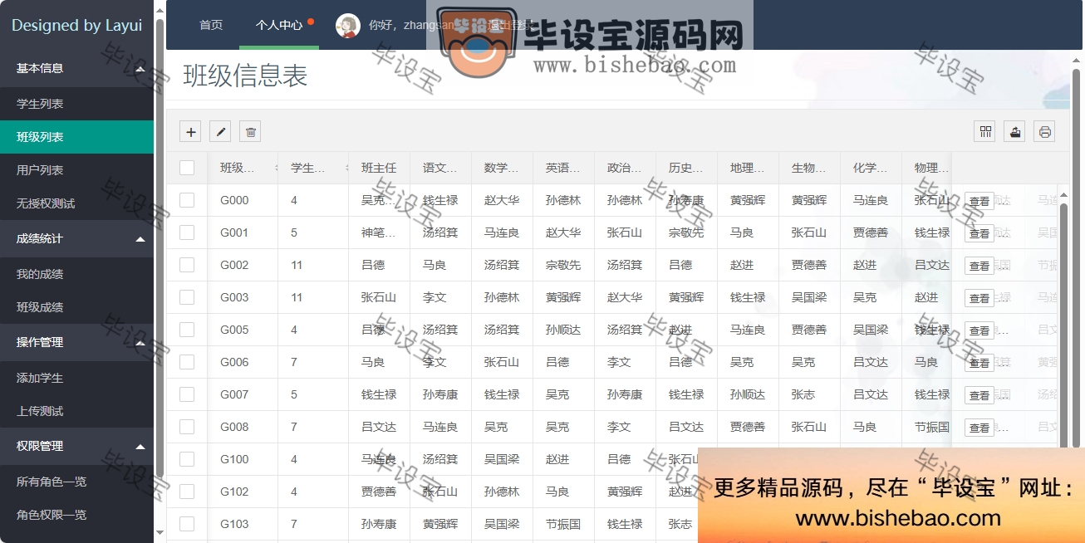Open 用户列表 in sidebar
This screenshot has width=1085, height=543.
tap(76, 170)
